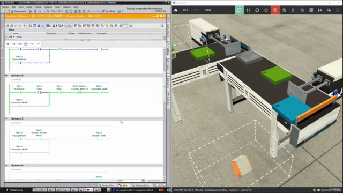Screen dimensions: 343x193
Task: Insert an empty box instruction
Action: point(26,44)
